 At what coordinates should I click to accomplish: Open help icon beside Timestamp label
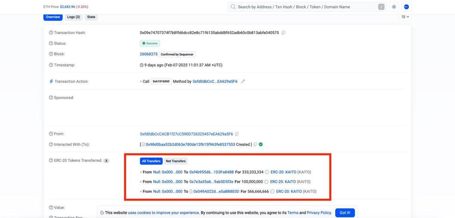click(x=51, y=65)
